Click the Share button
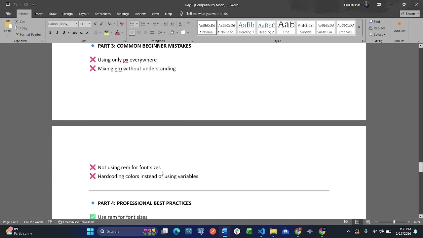The image size is (423, 238). [410, 14]
